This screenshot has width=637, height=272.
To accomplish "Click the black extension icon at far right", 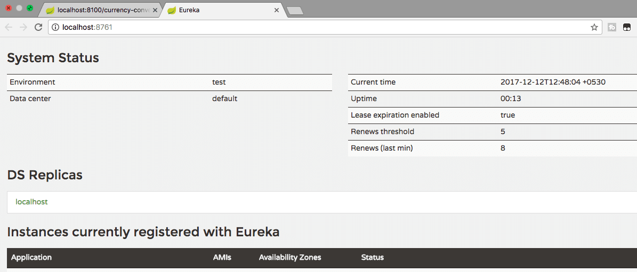I will [x=627, y=27].
